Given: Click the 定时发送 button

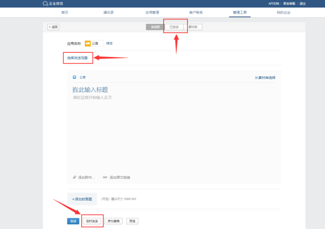Looking at the screenshot, I should point(92,221).
